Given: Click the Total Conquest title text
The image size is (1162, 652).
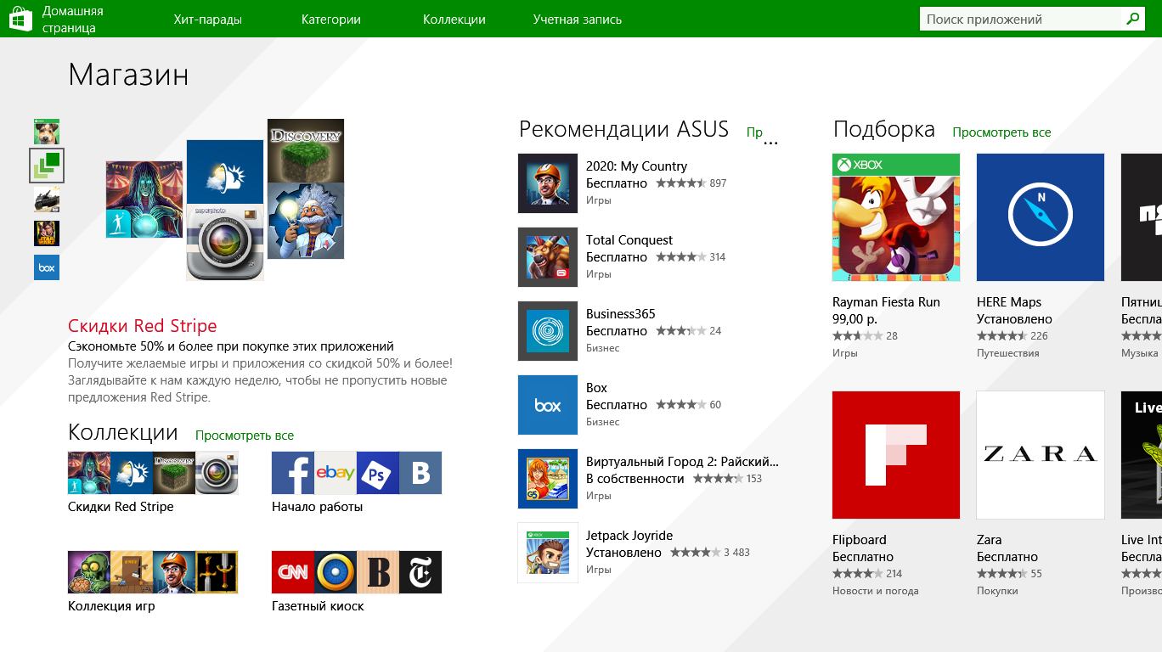Looking at the screenshot, I should [629, 240].
